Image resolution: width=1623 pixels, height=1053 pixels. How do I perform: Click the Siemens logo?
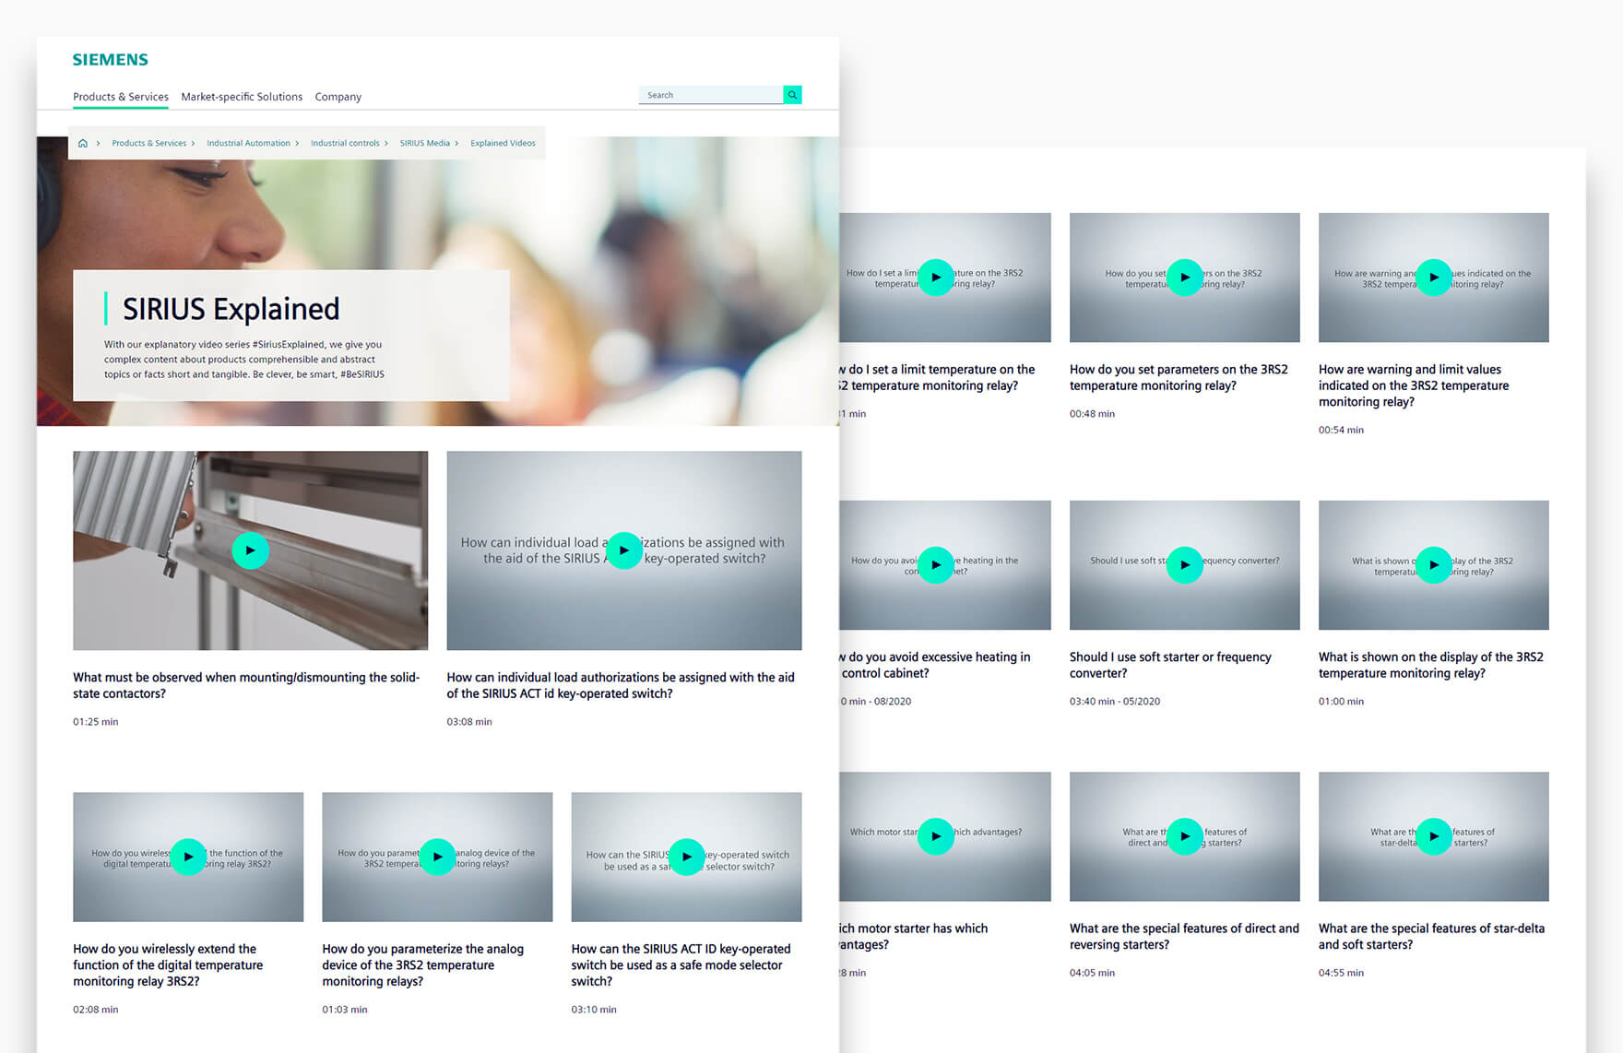click(x=110, y=60)
